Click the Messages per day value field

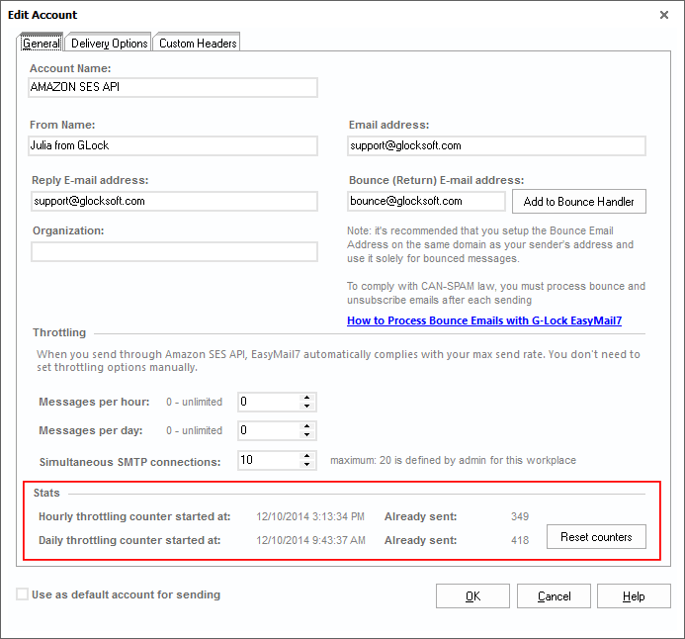point(269,431)
